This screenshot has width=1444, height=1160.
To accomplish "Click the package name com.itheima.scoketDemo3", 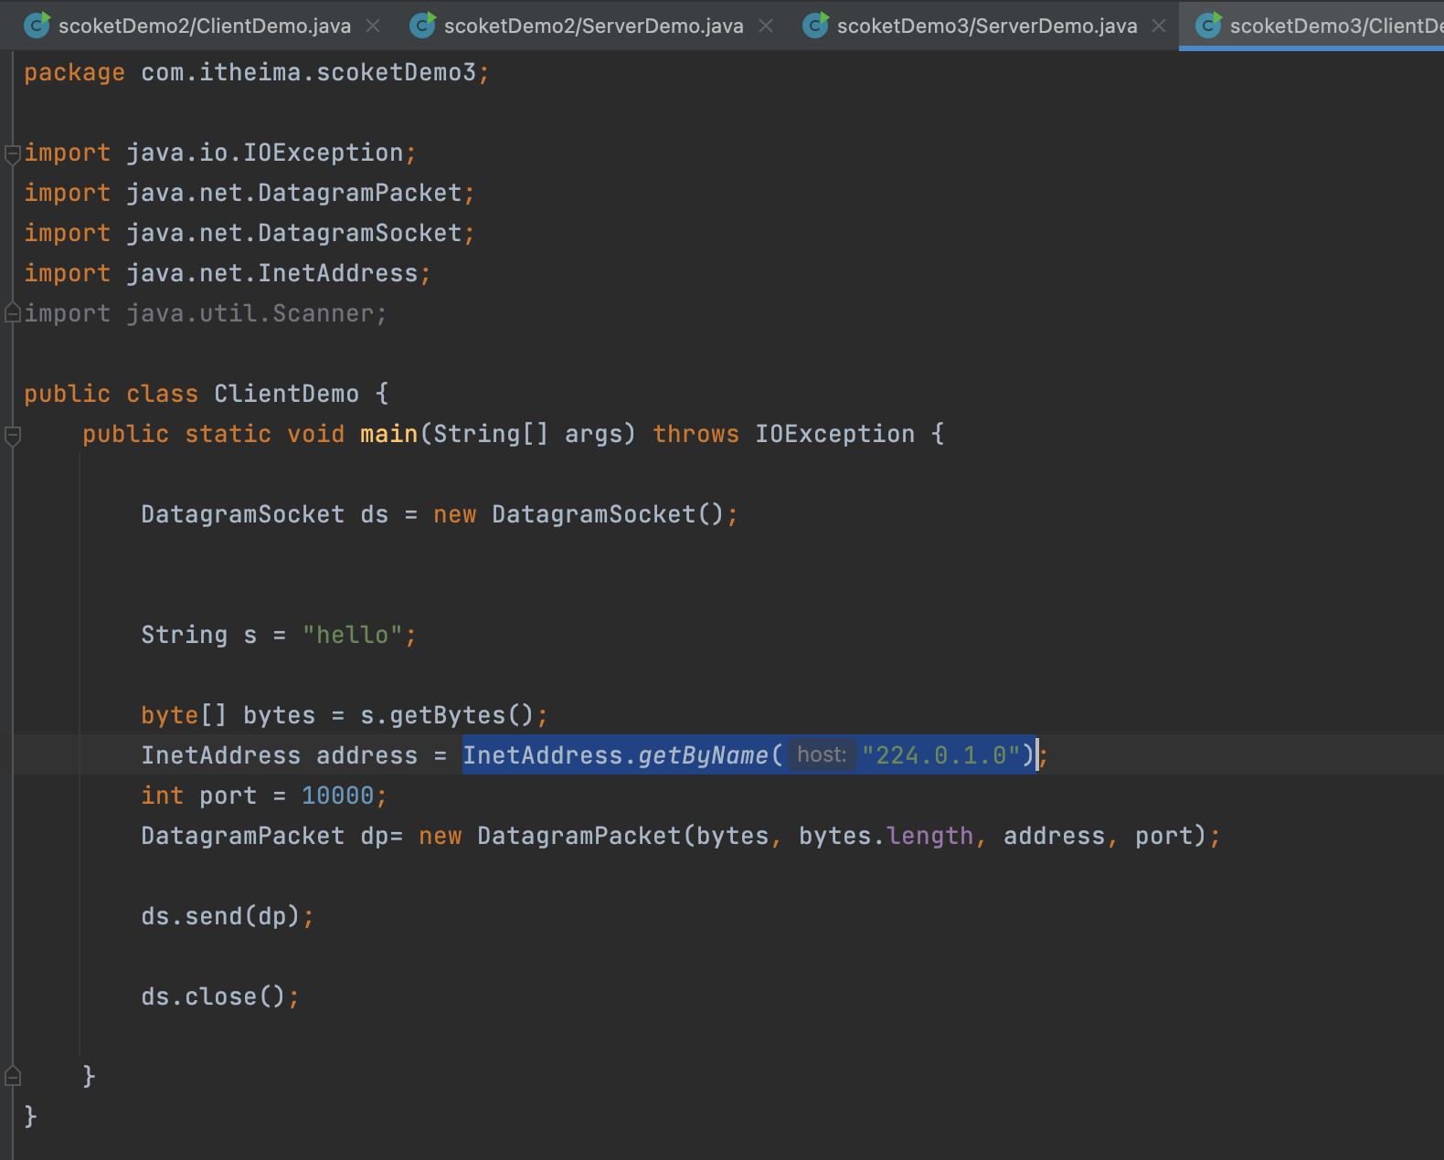I will point(308,72).
